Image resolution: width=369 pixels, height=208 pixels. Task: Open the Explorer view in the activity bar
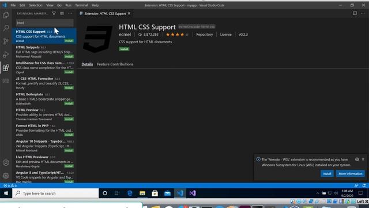6,15
